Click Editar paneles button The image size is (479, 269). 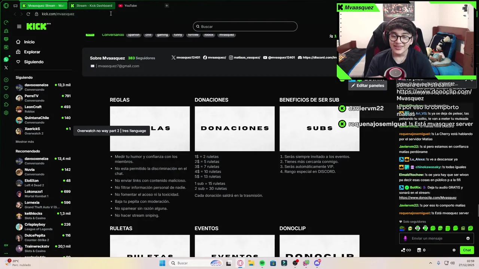click(367, 86)
